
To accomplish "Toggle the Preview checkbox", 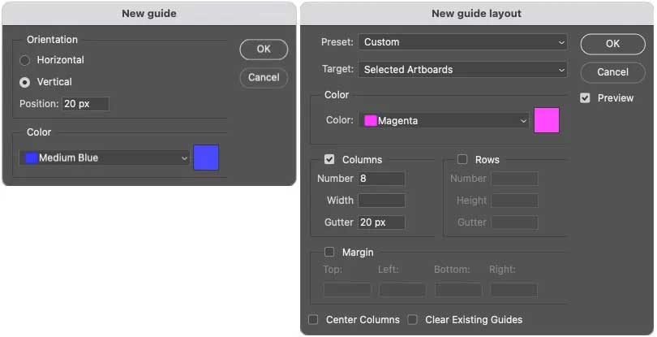I will (585, 98).
